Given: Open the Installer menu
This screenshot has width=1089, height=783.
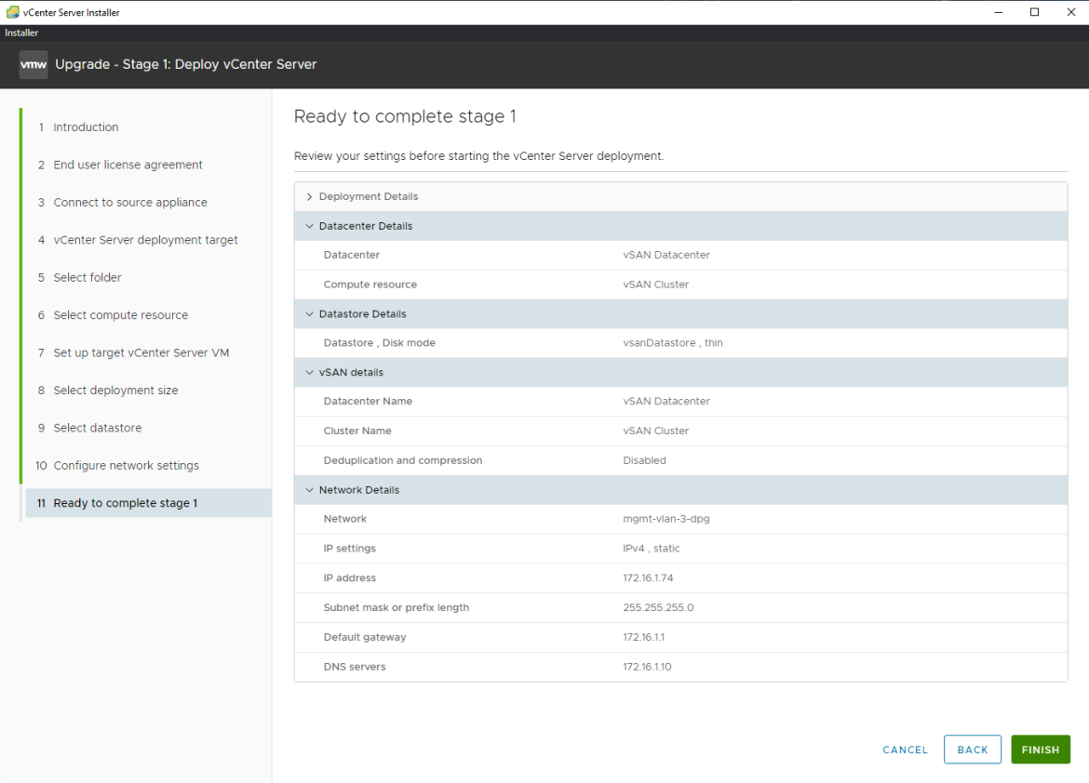Looking at the screenshot, I should [x=20, y=32].
